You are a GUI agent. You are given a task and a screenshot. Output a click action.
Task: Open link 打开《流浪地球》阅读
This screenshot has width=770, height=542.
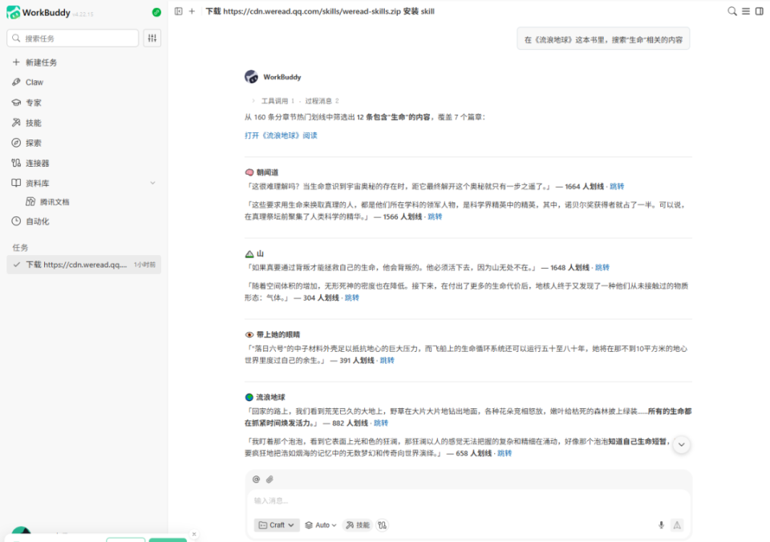click(x=281, y=135)
